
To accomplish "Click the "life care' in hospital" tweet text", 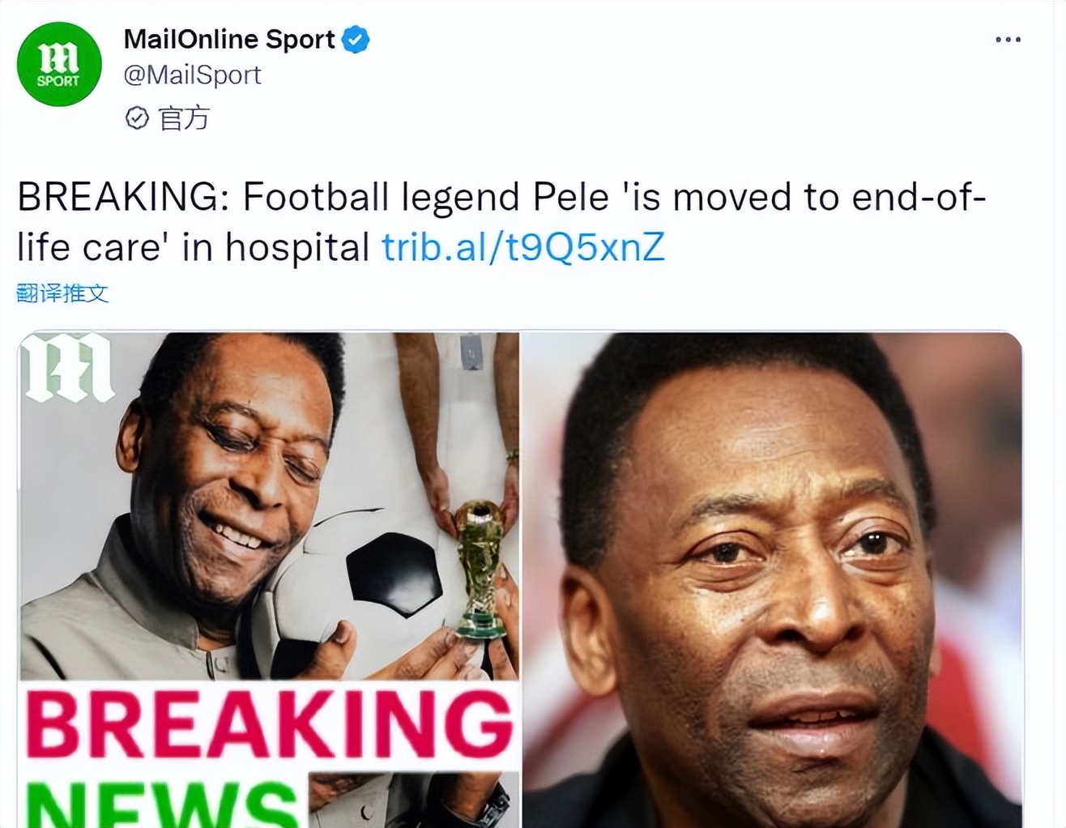I will pos(194,247).
